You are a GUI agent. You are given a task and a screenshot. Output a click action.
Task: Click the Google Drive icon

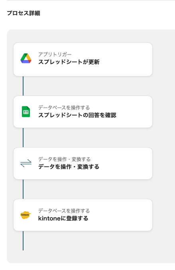point(26,58)
